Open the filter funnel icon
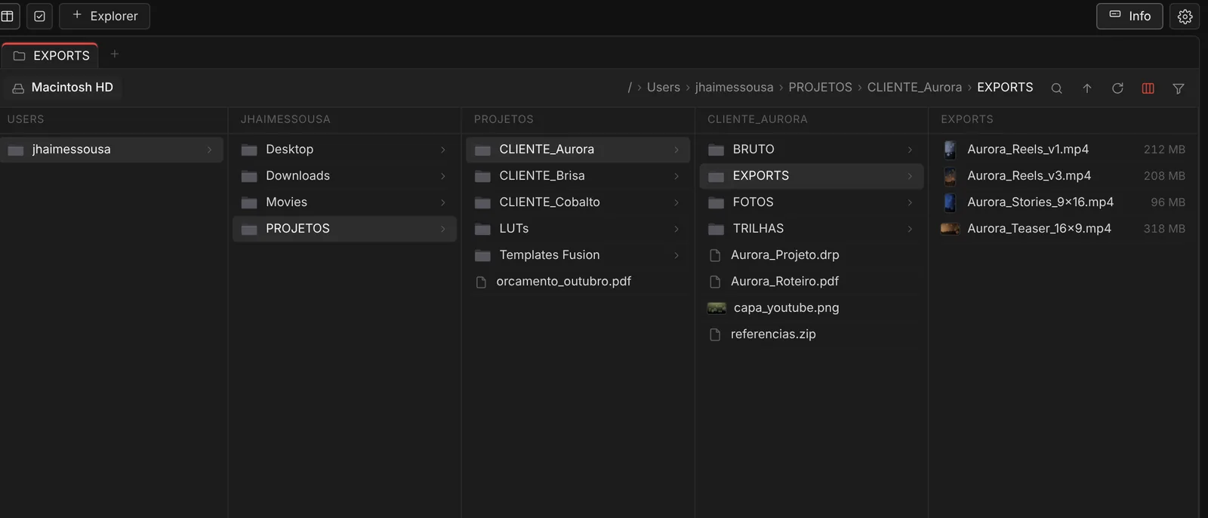 tap(1178, 88)
